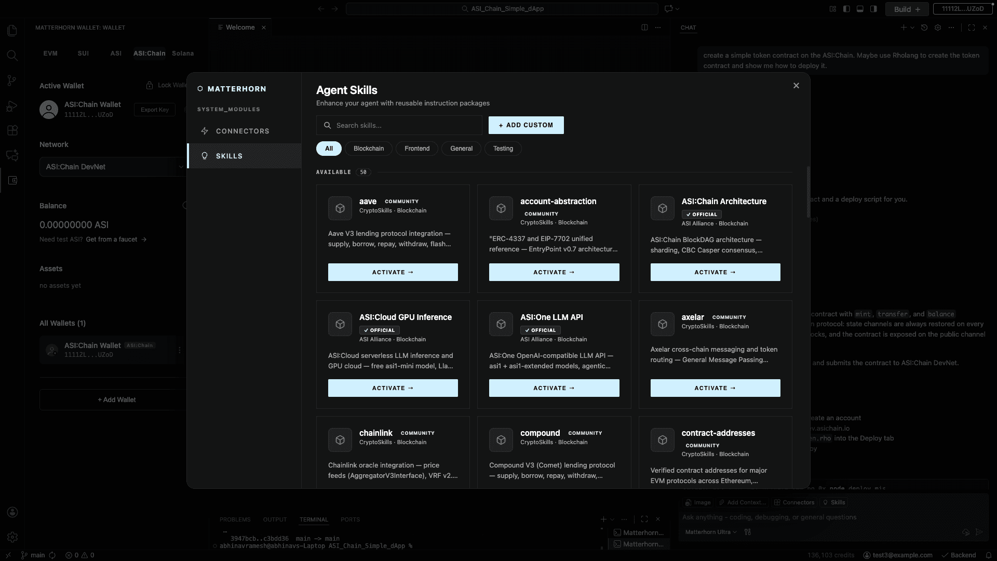The width and height of the screenshot is (997, 561).
Task: Click the Build button in title bar
Action: click(x=907, y=9)
